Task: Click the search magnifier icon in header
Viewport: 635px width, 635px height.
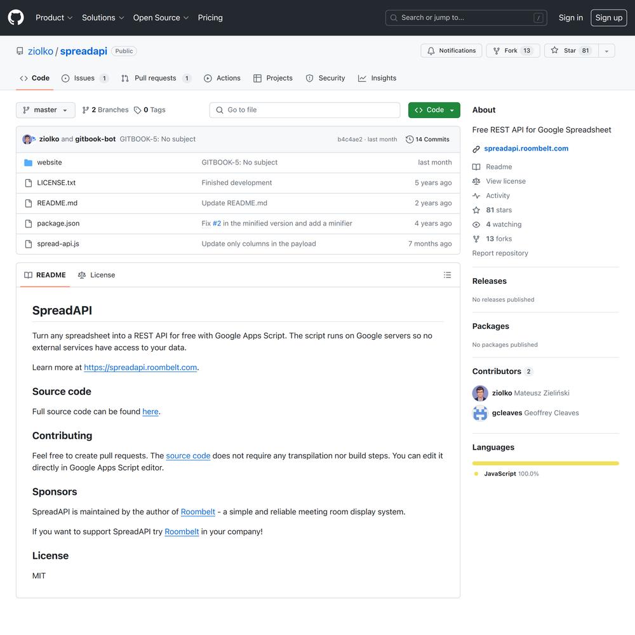Action: [x=394, y=18]
